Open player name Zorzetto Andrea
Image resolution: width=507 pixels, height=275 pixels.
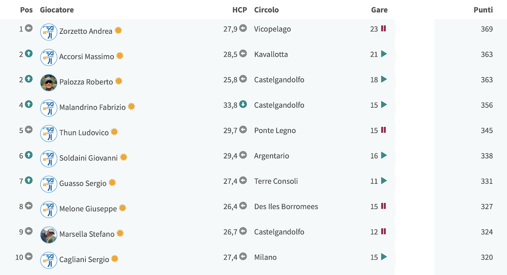tap(86, 31)
